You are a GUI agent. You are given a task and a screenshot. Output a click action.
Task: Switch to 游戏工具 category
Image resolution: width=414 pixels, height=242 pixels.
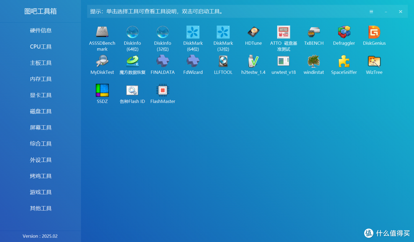coord(41,192)
